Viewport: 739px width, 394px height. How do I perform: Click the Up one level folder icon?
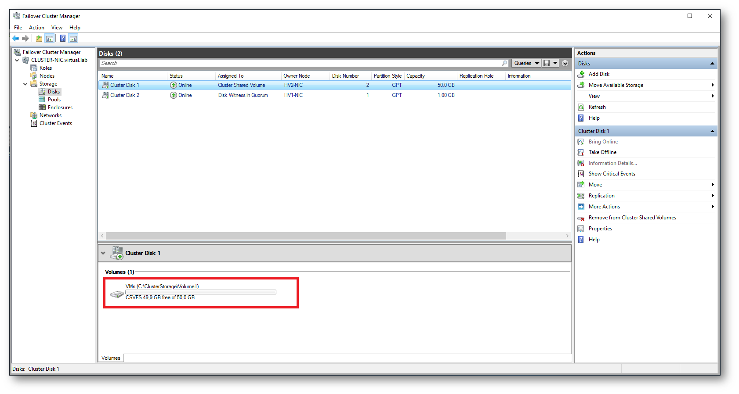coord(39,39)
